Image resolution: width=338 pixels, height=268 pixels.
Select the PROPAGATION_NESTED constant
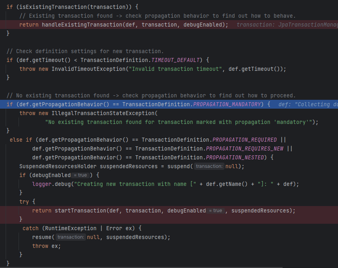point(235,157)
